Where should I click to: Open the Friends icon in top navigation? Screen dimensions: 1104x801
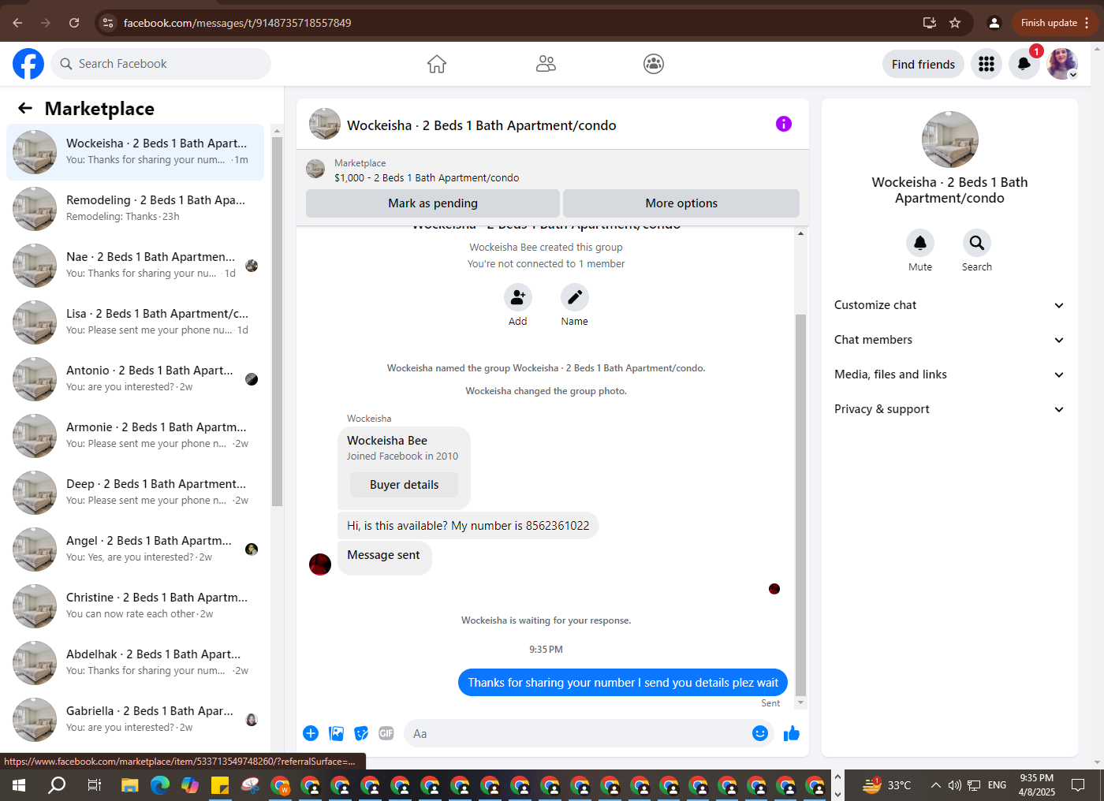click(x=546, y=64)
